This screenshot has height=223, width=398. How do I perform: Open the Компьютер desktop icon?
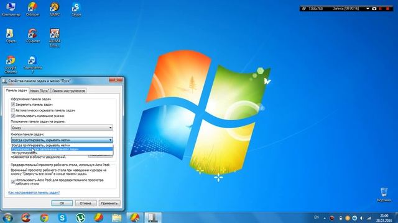11,9
